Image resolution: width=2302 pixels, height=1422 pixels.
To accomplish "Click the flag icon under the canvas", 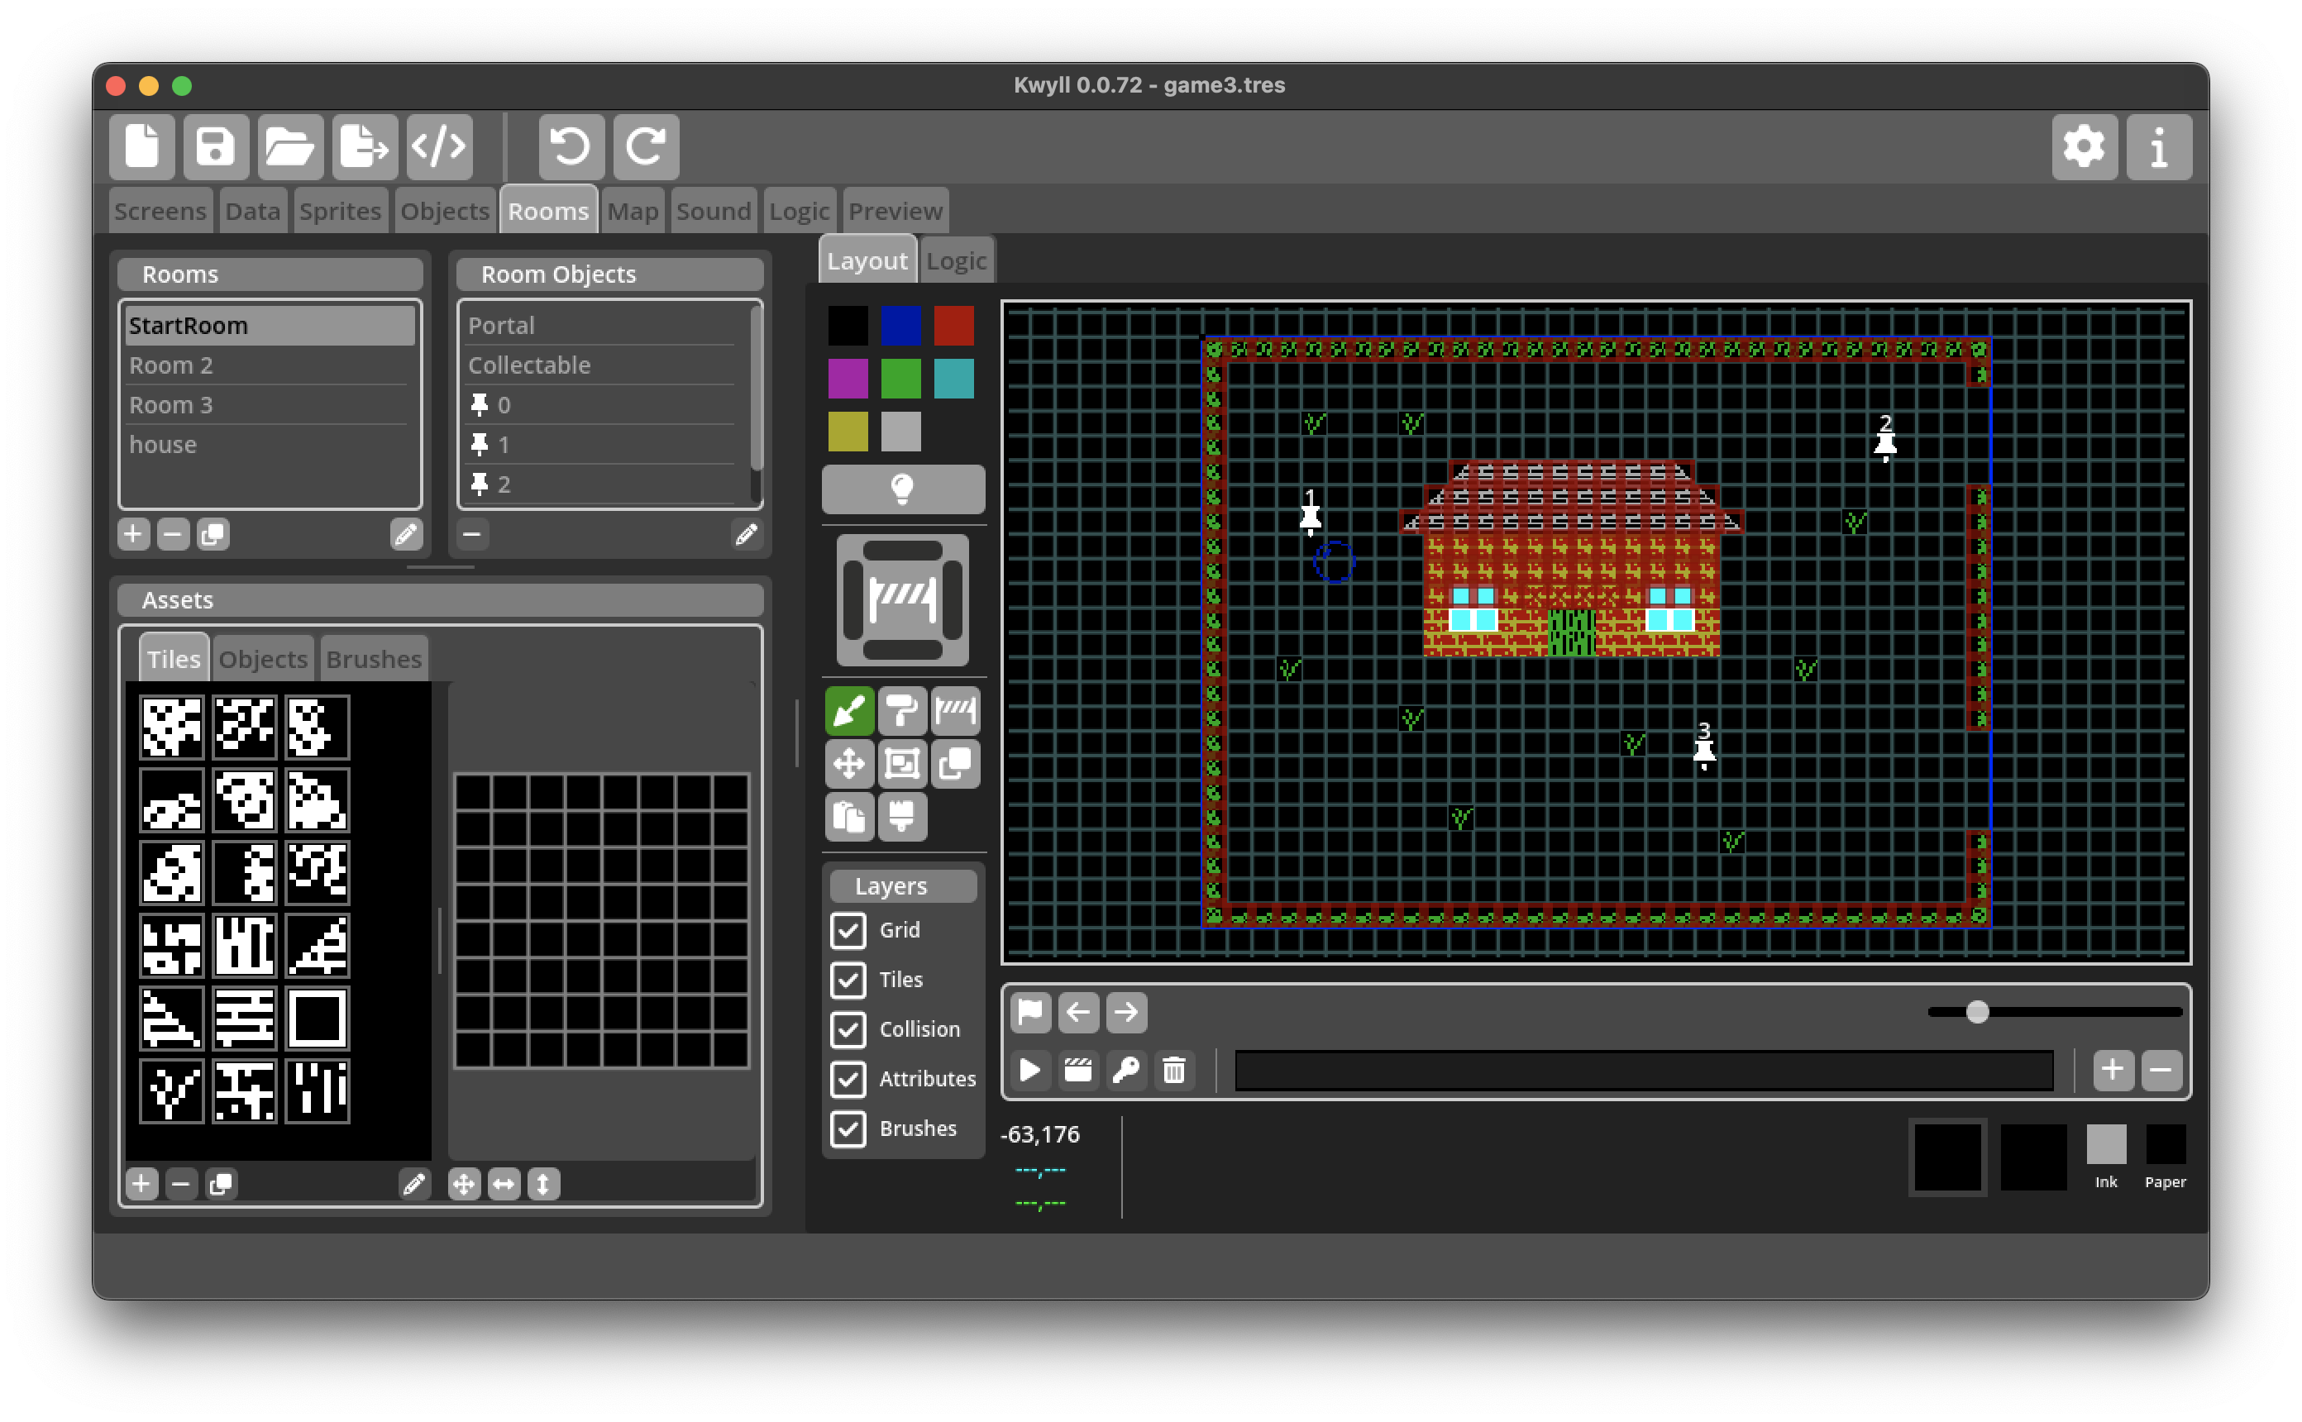I will pyautogui.click(x=1029, y=1012).
